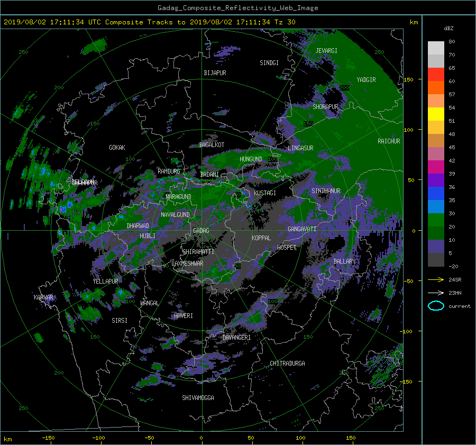Pick the orange 57-60 dBZ legend swatch
The image size is (476, 445).
click(436, 87)
